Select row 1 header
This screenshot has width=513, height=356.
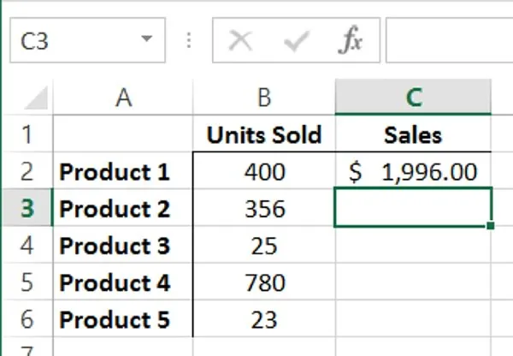pos(26,134)
